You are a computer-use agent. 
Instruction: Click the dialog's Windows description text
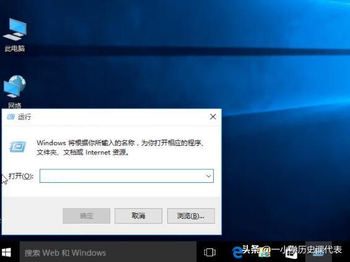coord(121,148)
